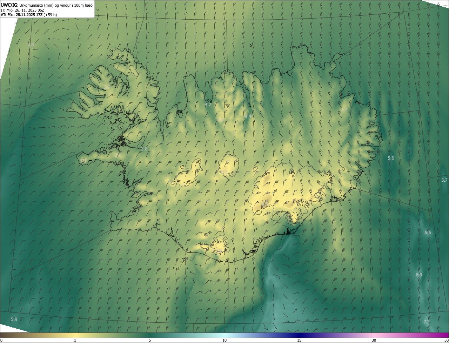Click the title 'Úrkomumætti (mm) og vindur í 100m hæð'

[x=56, y=5]
